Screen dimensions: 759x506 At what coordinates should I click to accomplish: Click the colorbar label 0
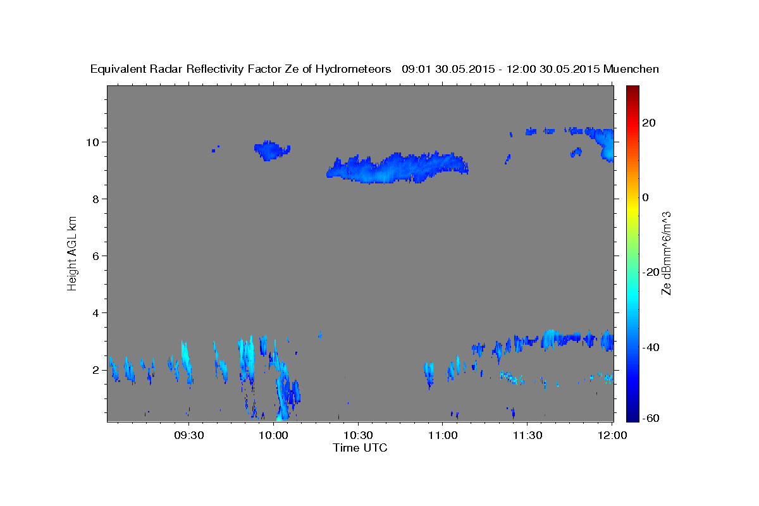[x=645, y=197]
